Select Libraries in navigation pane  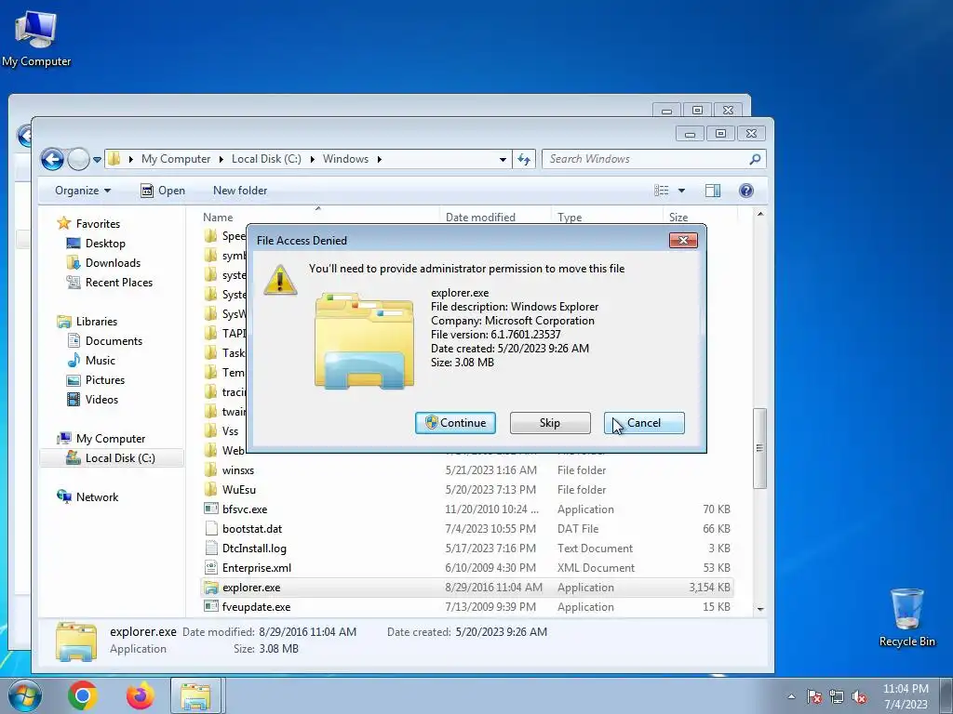[87, 321]
